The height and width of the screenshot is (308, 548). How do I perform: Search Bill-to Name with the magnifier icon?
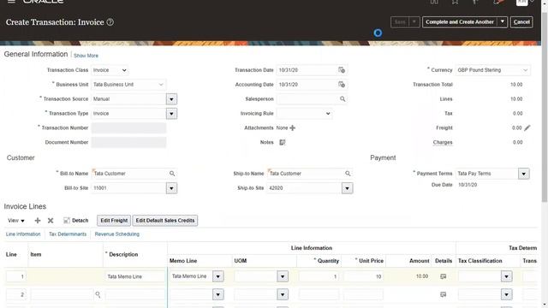pos(172,174)
